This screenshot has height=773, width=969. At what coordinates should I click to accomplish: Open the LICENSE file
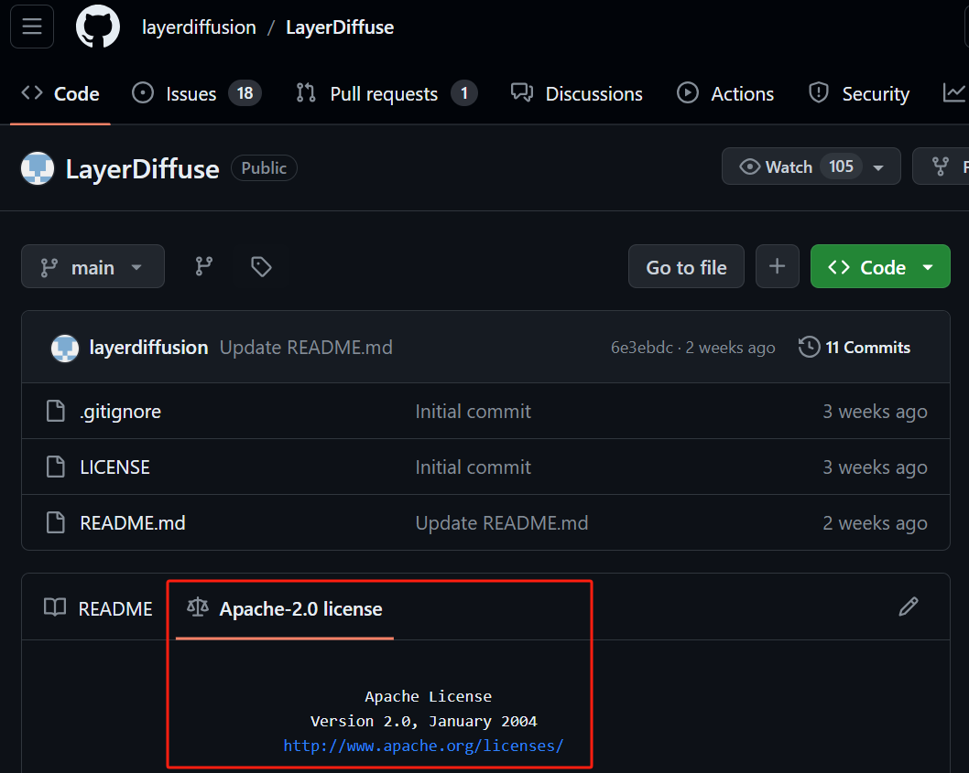click(x=115, y=467)
